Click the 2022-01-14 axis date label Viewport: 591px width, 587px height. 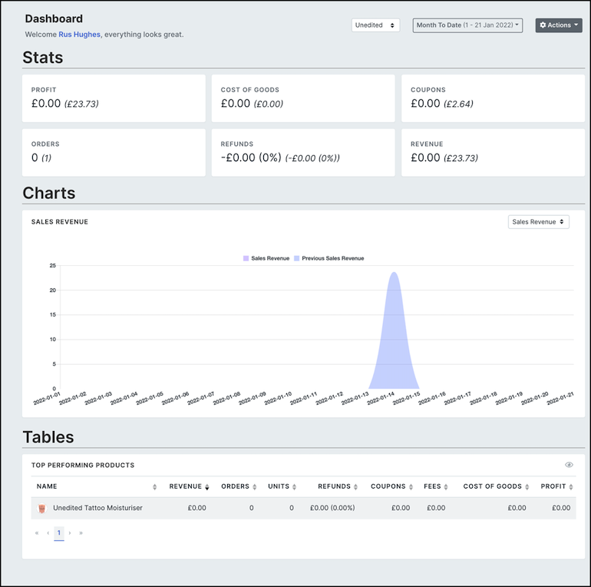[x=381, y=398]
